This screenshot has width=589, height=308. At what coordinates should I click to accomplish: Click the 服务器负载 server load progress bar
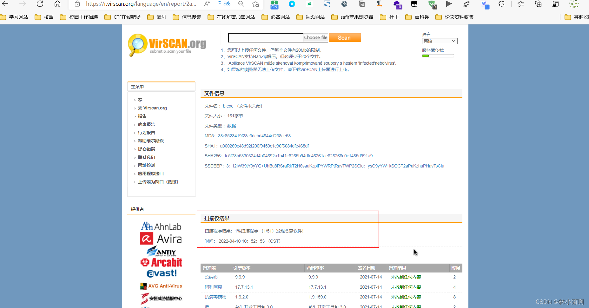coord(438,56)
